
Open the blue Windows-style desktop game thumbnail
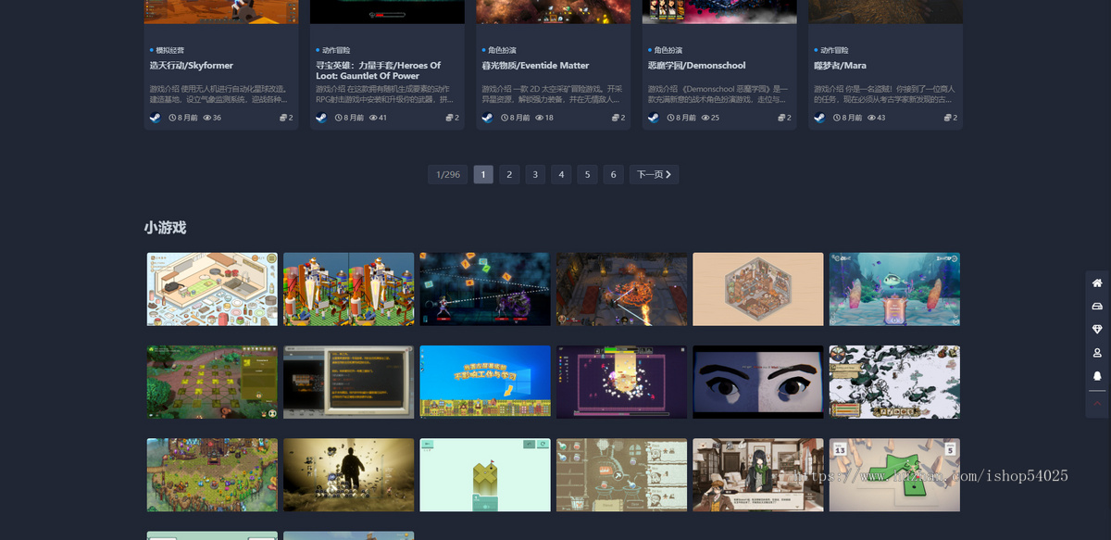tap(485, 383)
